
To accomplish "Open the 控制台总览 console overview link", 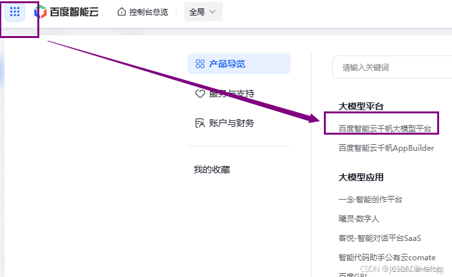I will tap(149, 12).
